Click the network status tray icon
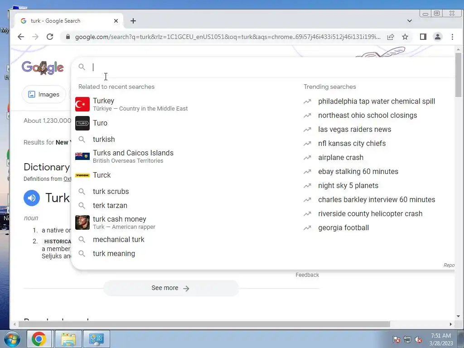The image size is (464, 348). (407, 339)
